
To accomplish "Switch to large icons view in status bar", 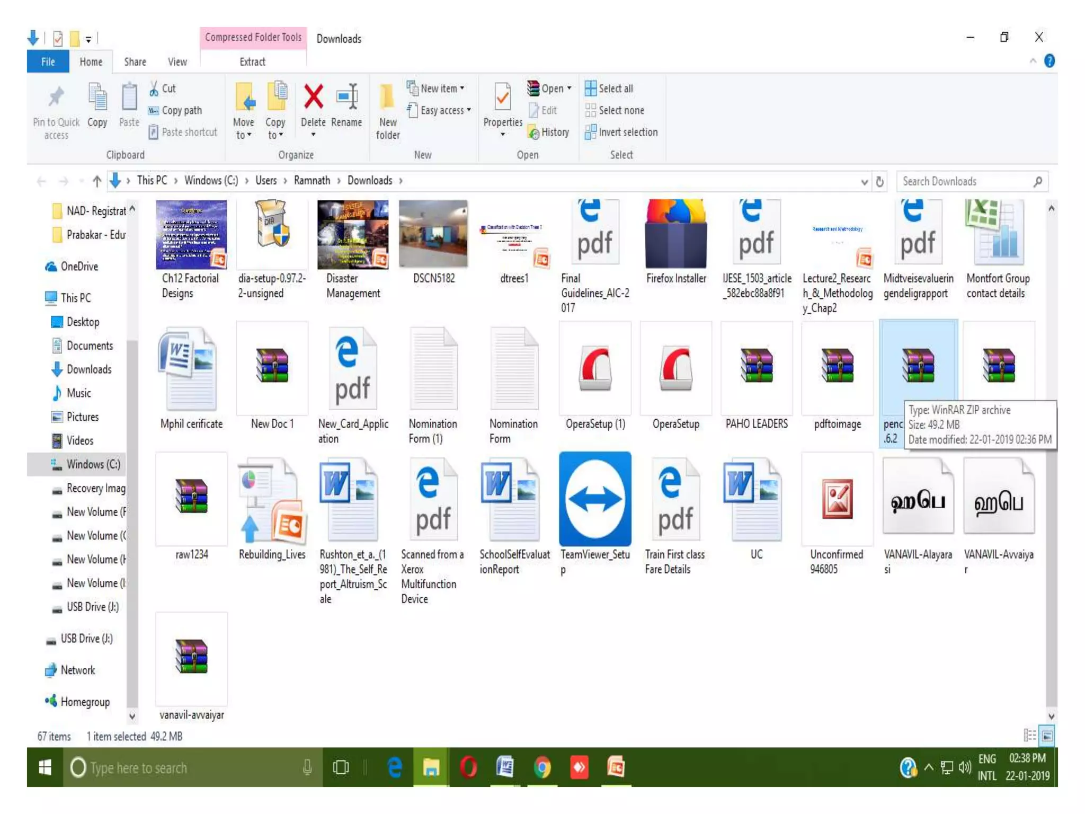I will click(1047, 736).
